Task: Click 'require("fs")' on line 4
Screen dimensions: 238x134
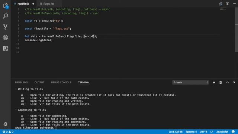Action: [x=52, y=21]
